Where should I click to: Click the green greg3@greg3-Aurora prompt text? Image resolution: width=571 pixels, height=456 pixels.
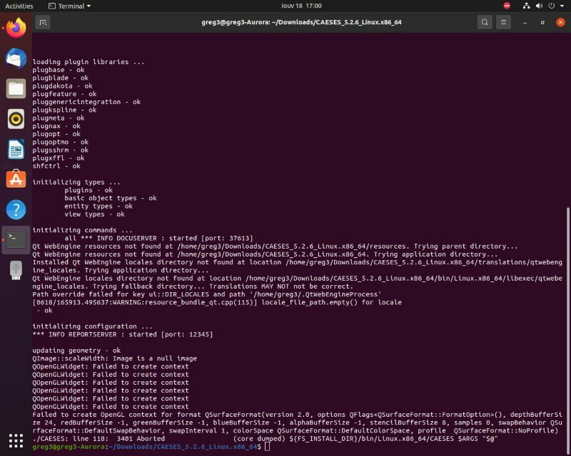tap(68, 447)
